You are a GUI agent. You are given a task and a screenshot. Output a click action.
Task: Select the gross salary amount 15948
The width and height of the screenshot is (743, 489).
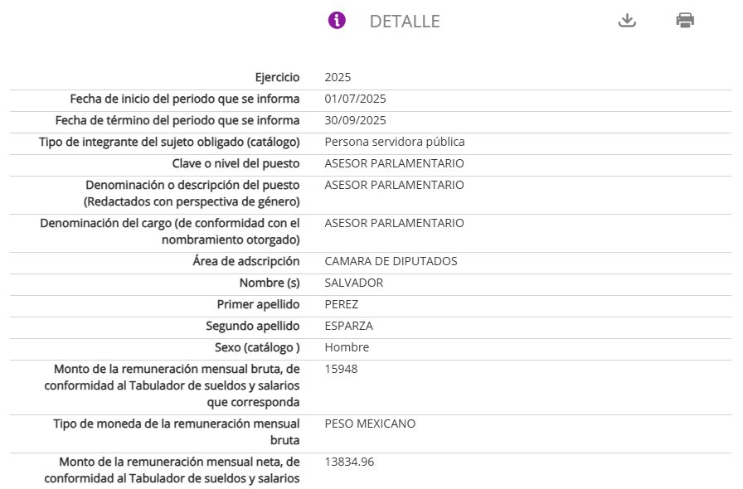(341, 369)
